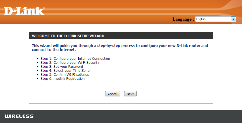The width and height of the screenshot is (242, 123).
Task: Cancel the setup wizard
Action: pos(112,94)
